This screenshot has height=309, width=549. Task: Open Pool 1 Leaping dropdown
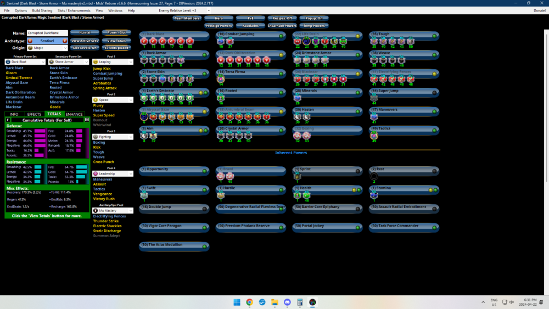pos(113,62)
